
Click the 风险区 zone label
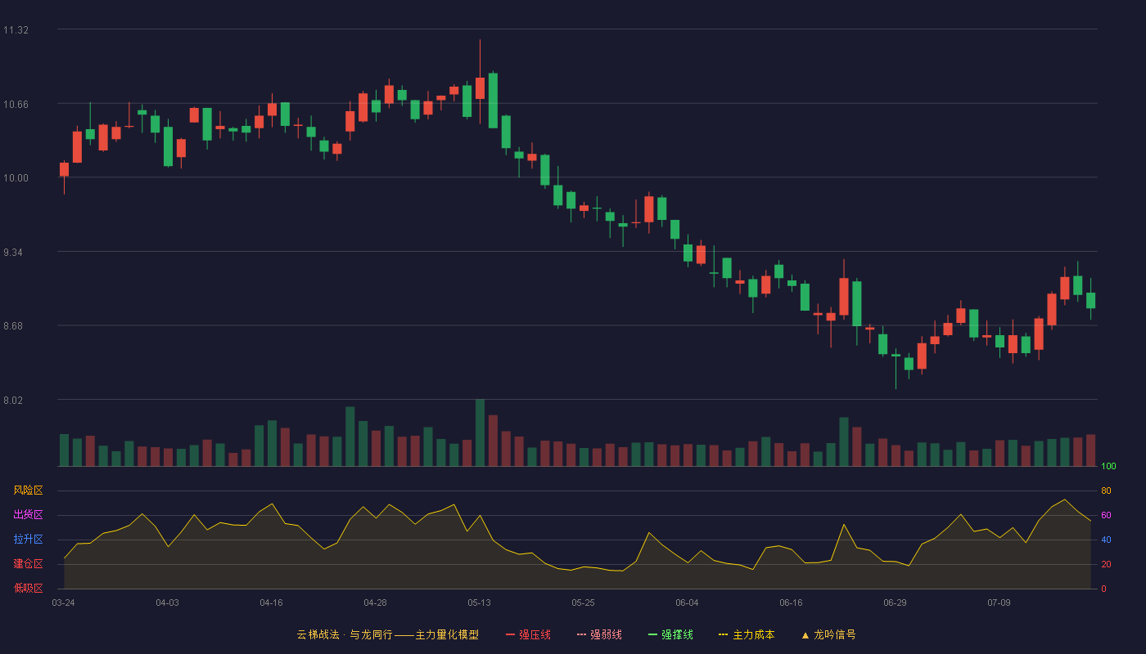click(x=28, y=490)
